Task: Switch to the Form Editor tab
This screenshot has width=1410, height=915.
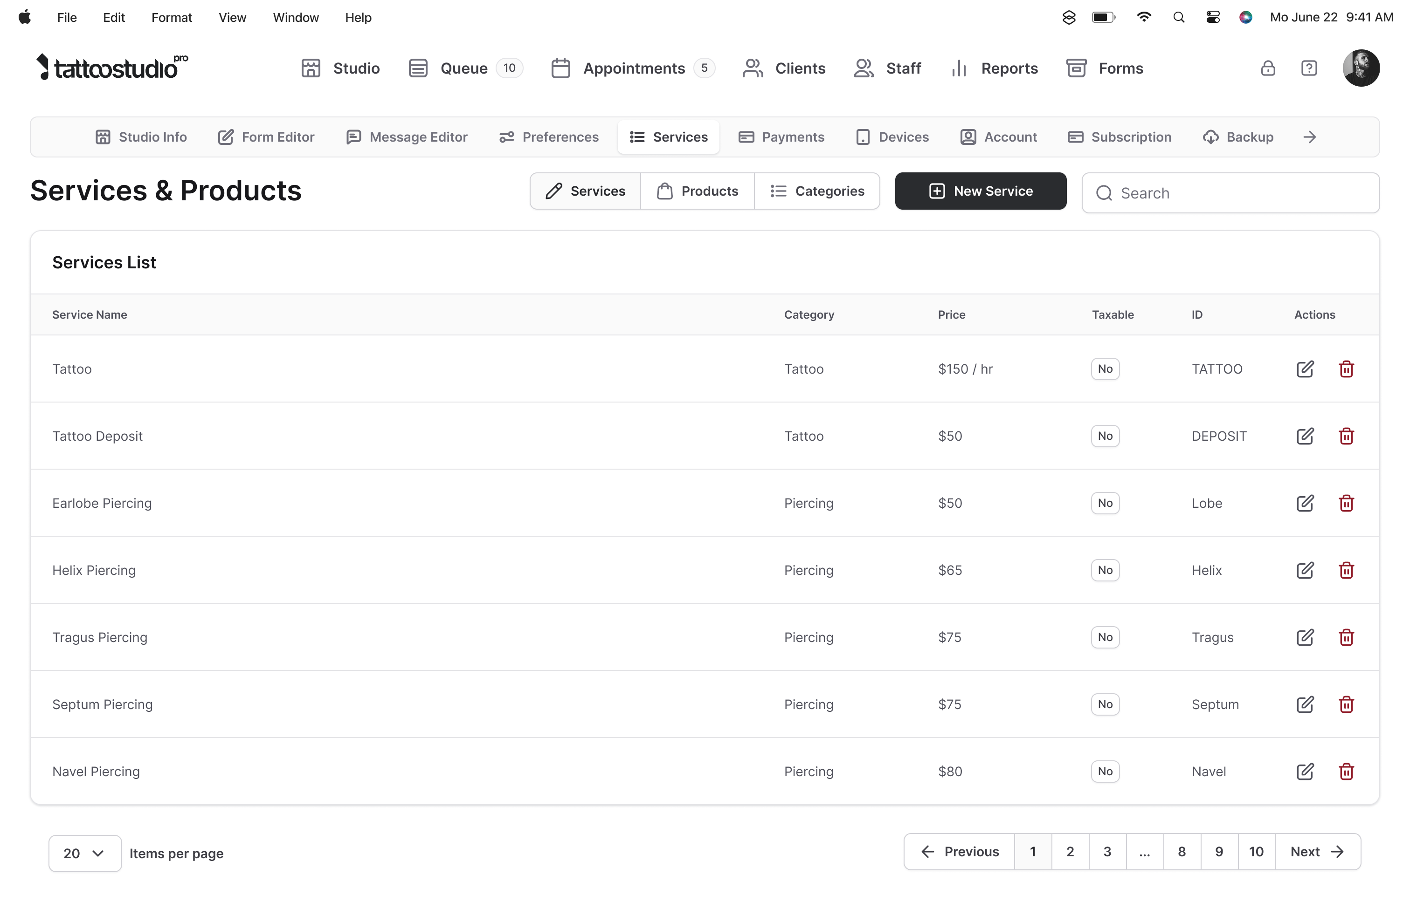Action: pyautogui.click(x=266, y=137)
